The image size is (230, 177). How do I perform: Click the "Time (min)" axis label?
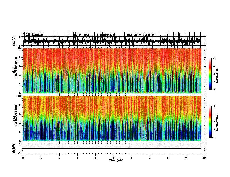pos(116,161)
